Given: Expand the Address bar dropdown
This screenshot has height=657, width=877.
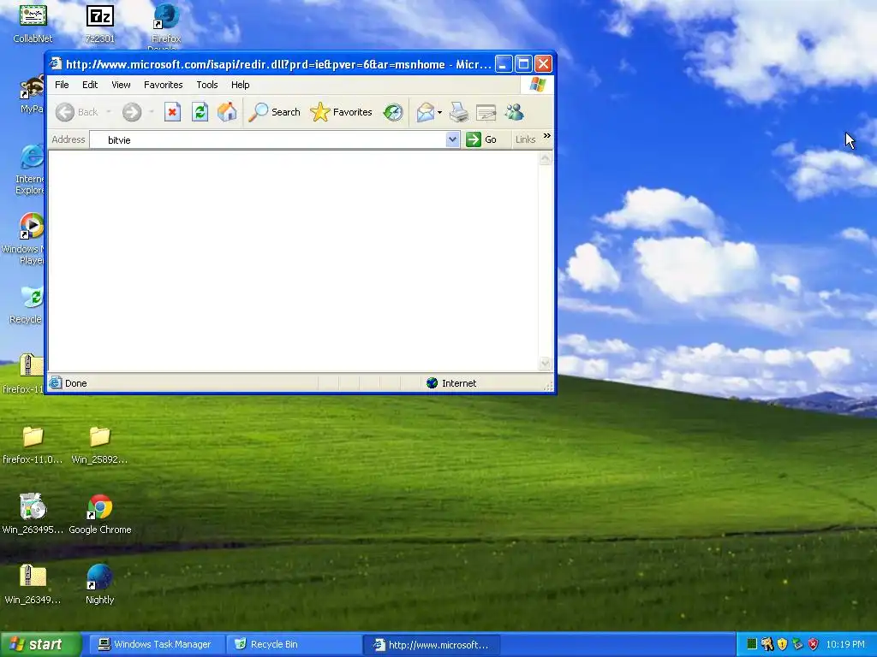Looking at the screenshot, I should tap(452, 139).
